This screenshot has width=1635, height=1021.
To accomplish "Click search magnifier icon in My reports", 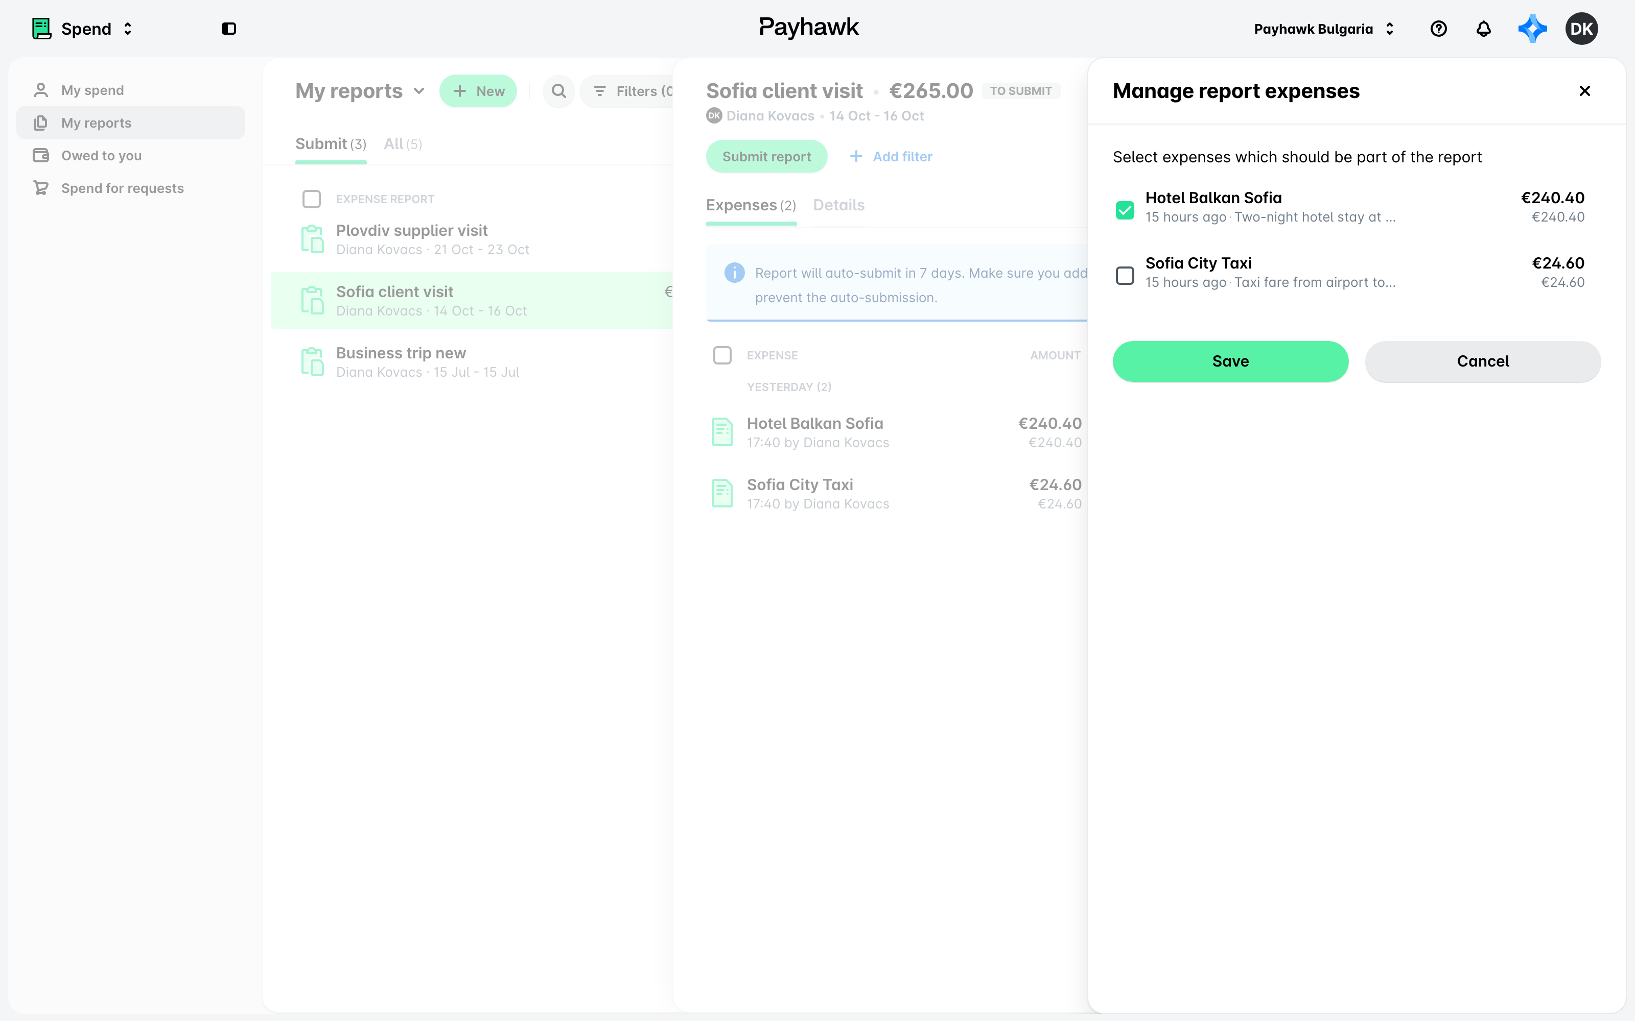I will 558,91.
